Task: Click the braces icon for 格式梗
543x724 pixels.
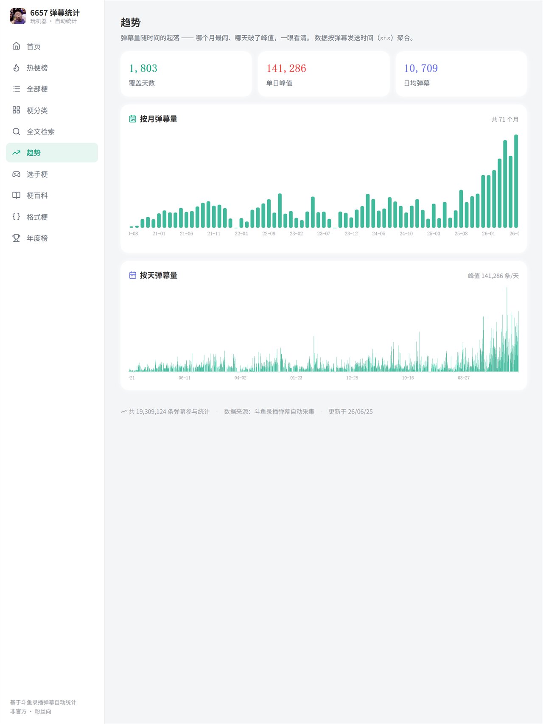Action: (x=16, y=217)
